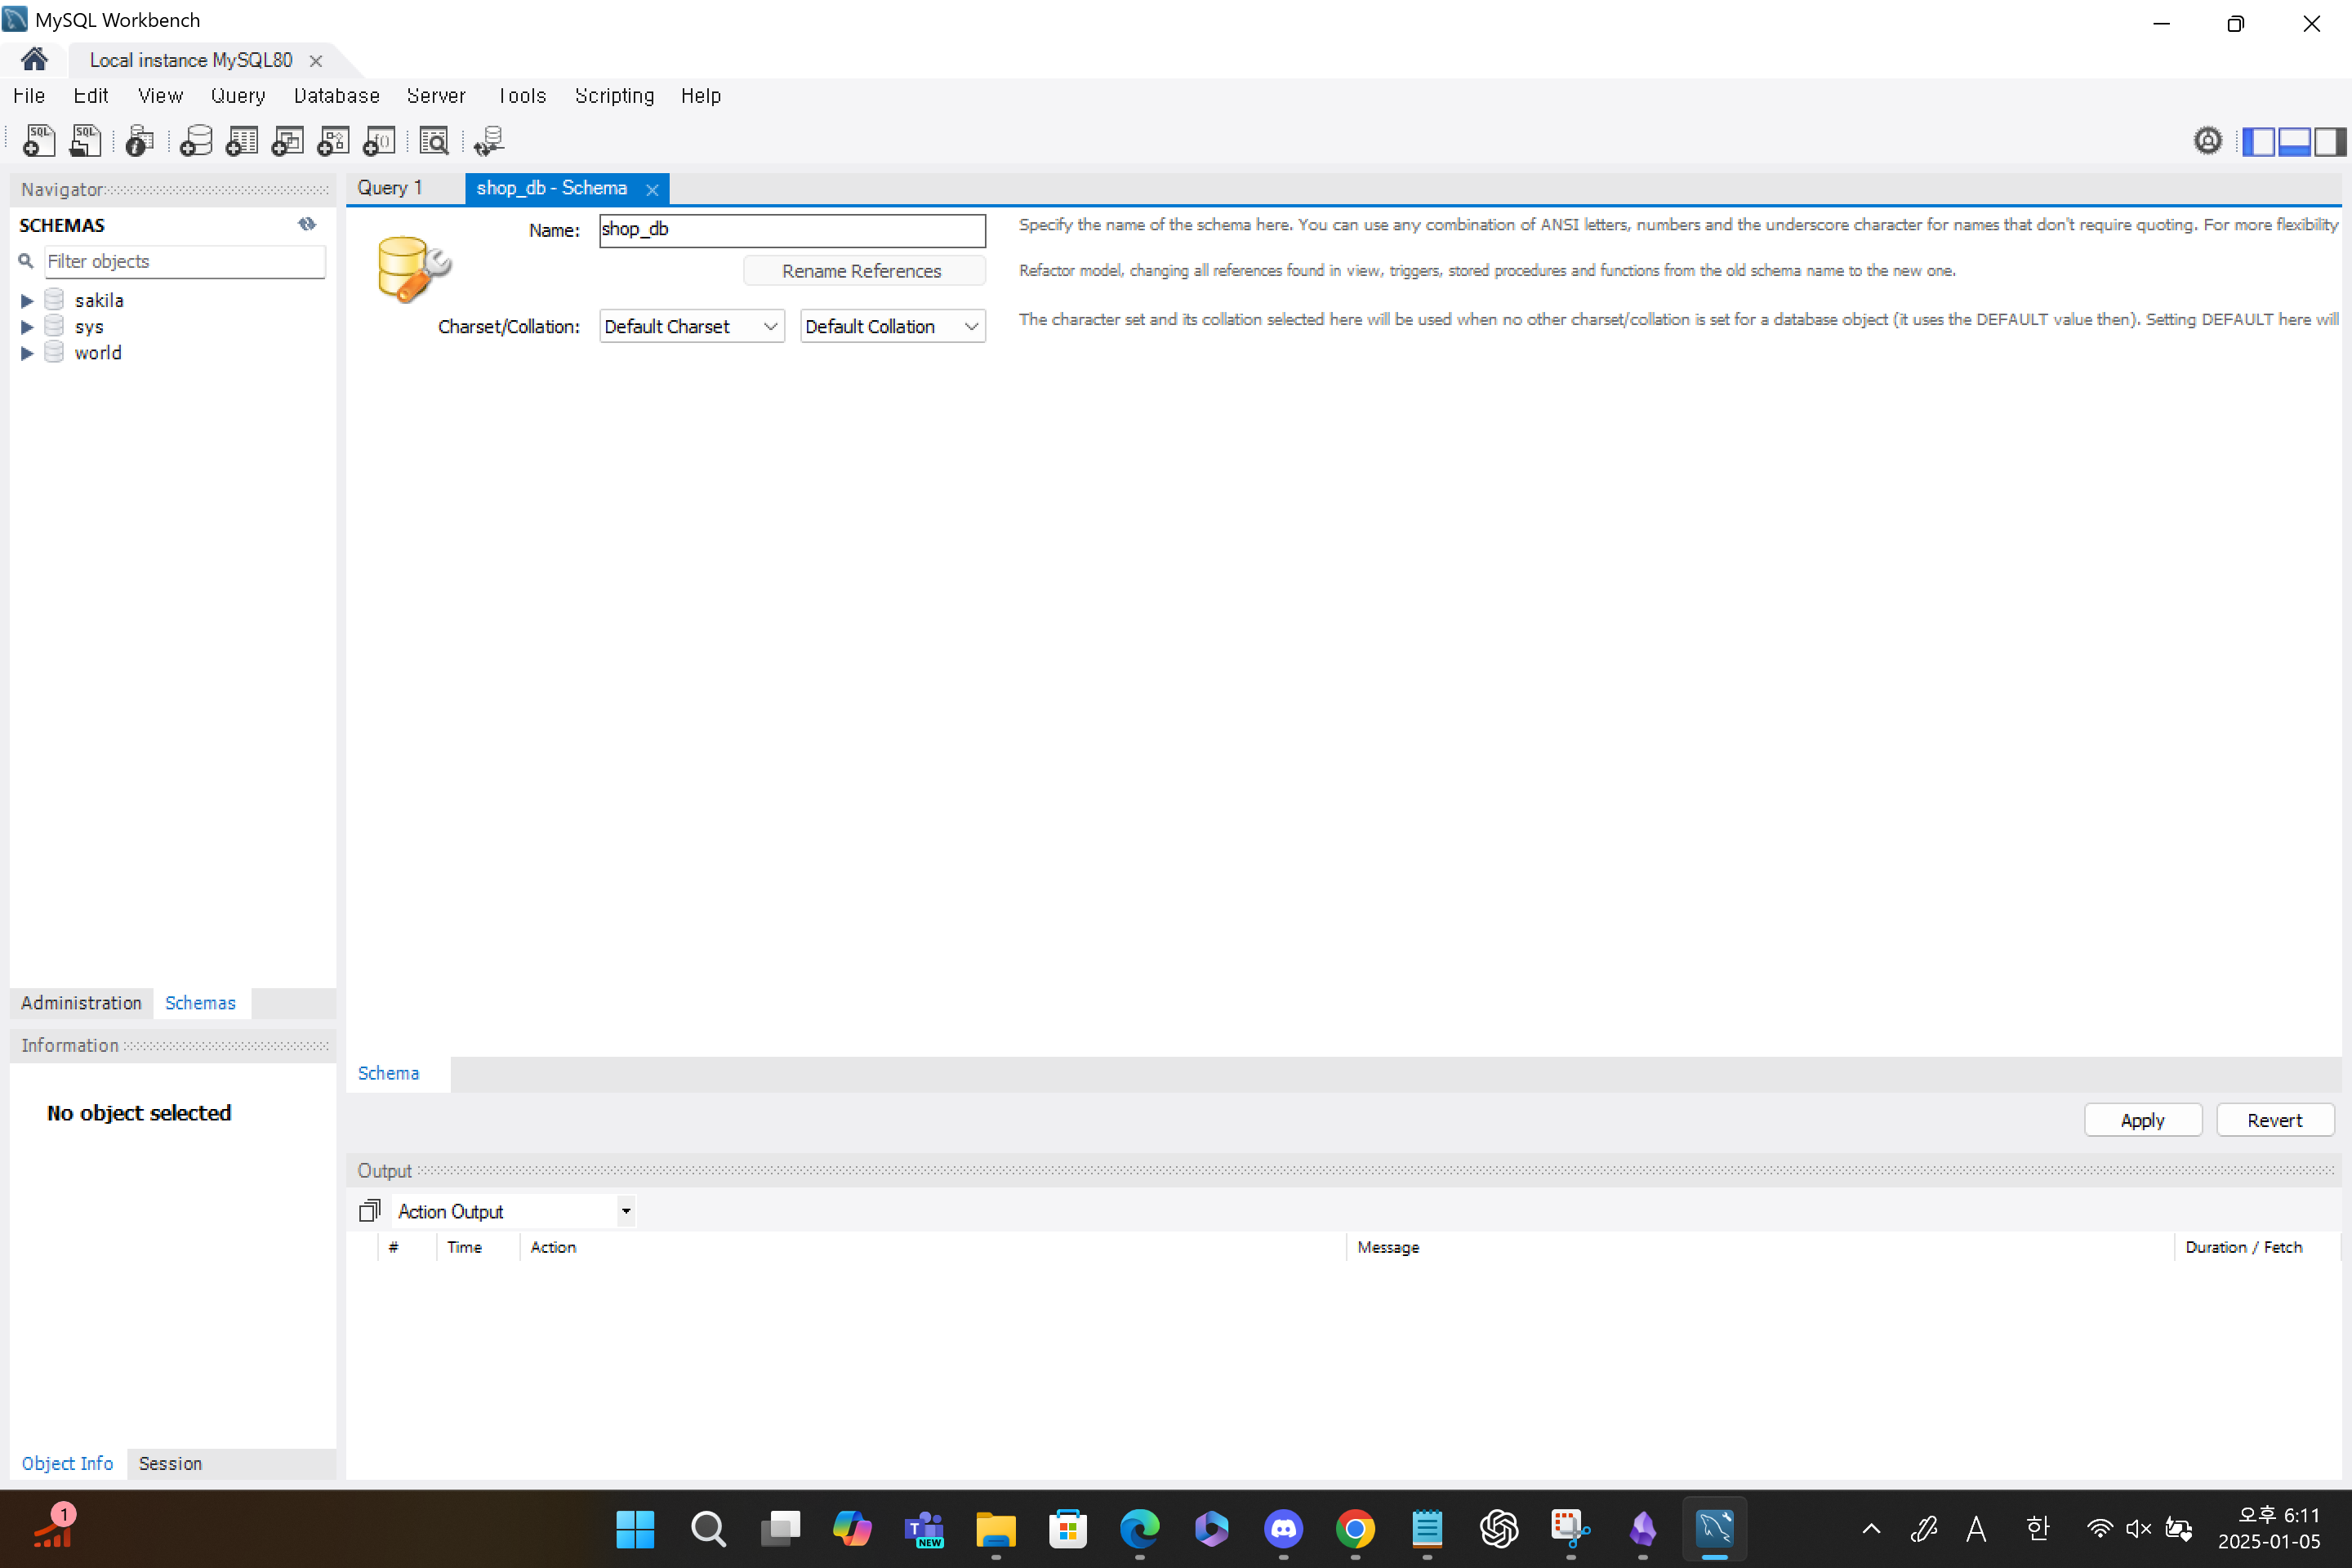
Task: Reconnect to DBMS toolbar icon
Action: click(489, 141)
